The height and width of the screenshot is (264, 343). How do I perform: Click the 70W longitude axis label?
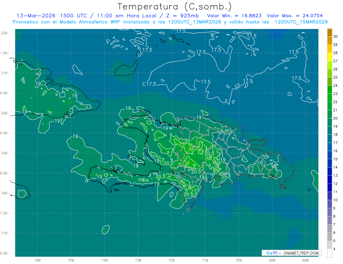tap(238, 260)
